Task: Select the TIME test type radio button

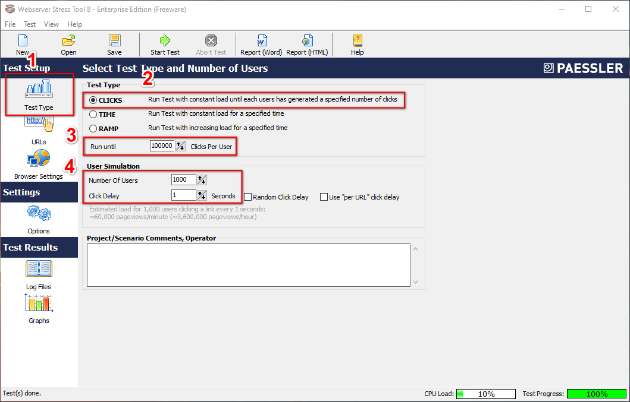Action: point(93,114)
